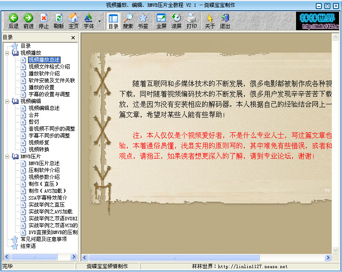
Task: Collapse the RMVB压片 tree node
Action: click(x=7, y=156)
